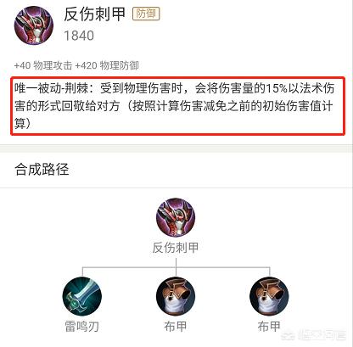
Task: Open the middle 布甲 armor icon
Action: click(176, 296)
